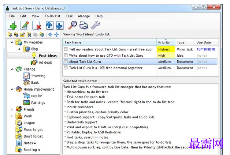230x155 pixels.
Task: Select the Ad deals to-do list
Action: [x=45, y=63]
